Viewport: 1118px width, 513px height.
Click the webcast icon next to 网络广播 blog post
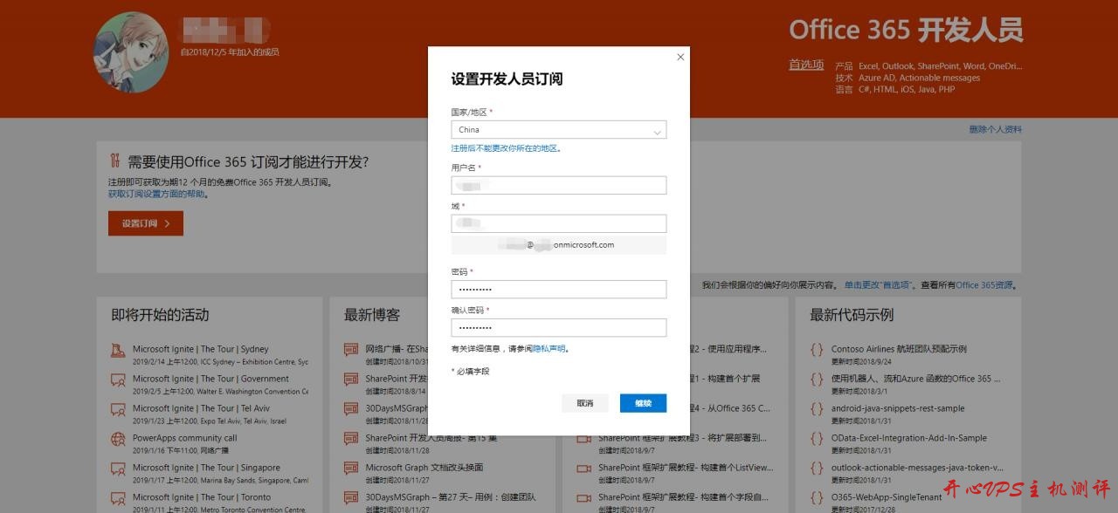pos(349,351)
